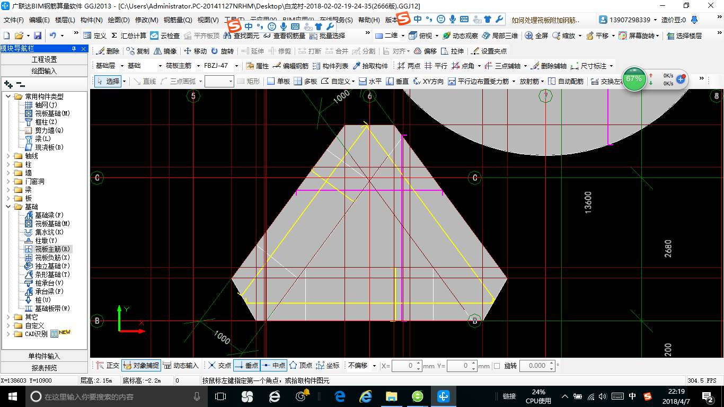The height and width of the screenshot is (407, 724).
Task: Open Task View on the taskbar
Action: click(x=220, y=396)
